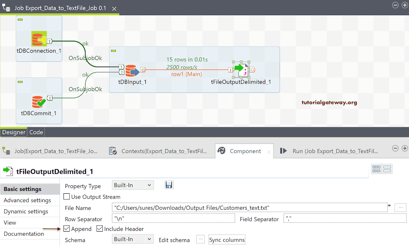This screenshot has height=246, width=409.
Task: Select the tDBCommit_1 component icon
Action: click(38, 102)
